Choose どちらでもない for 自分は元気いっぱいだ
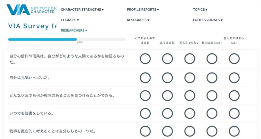 click(190, 78)
